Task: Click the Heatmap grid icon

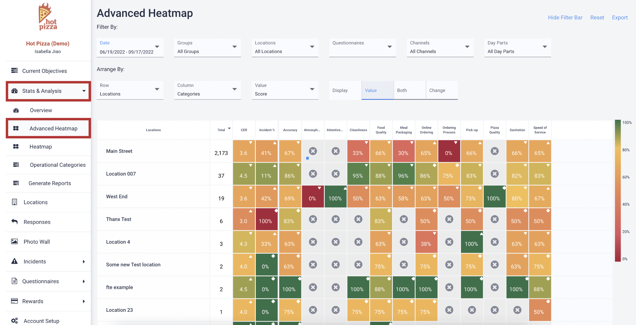Action: coord(16,147)
